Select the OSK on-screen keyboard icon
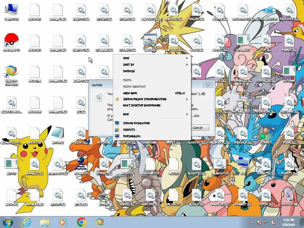 coord(243,166)
